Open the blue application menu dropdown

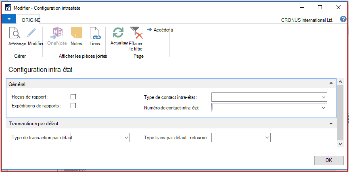coord(9,19)
